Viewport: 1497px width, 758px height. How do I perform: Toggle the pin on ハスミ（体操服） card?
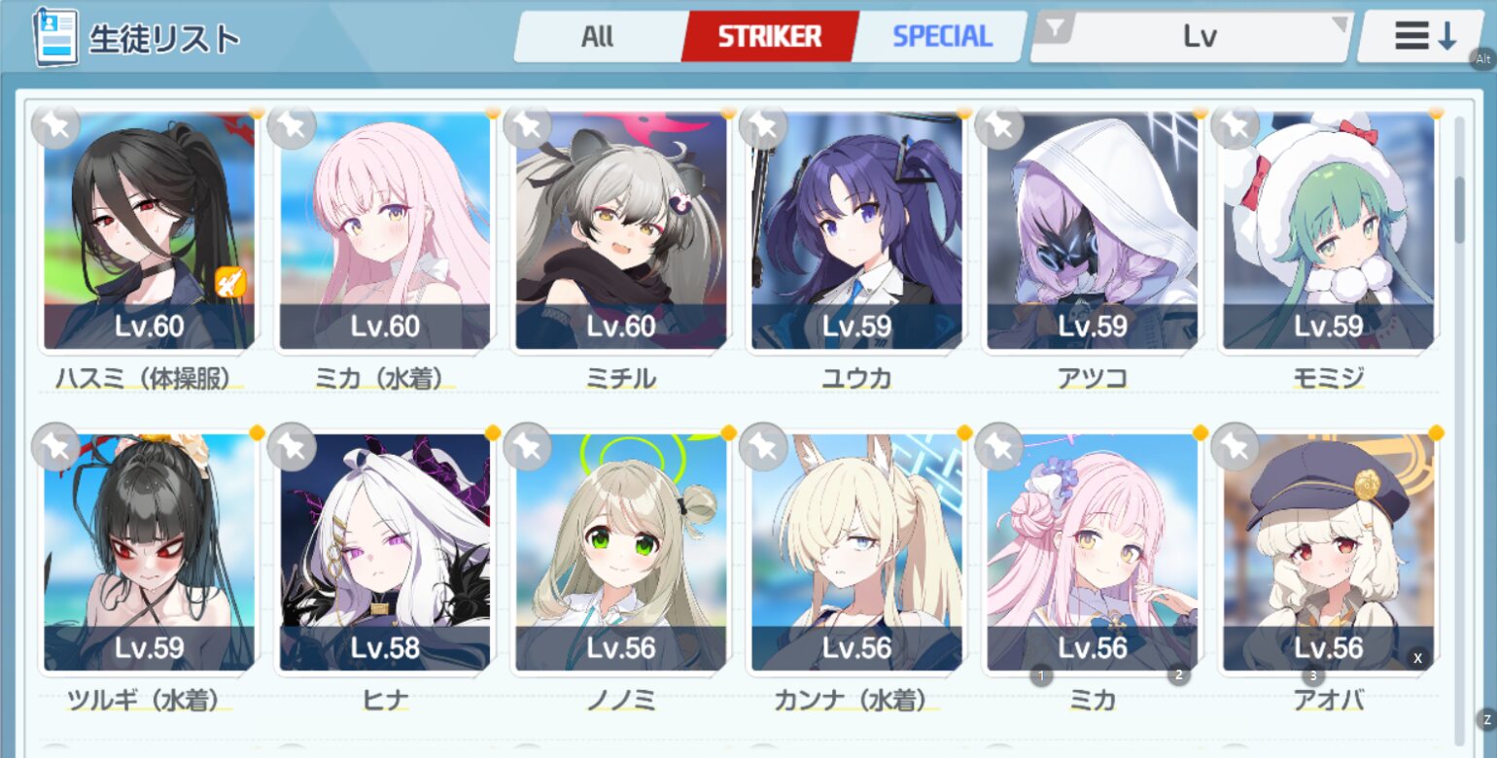pyautogui.click(x=55, y=125)
